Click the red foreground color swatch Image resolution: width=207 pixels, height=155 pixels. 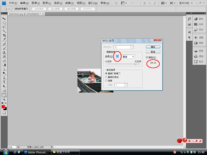click(x=3, y=107)
